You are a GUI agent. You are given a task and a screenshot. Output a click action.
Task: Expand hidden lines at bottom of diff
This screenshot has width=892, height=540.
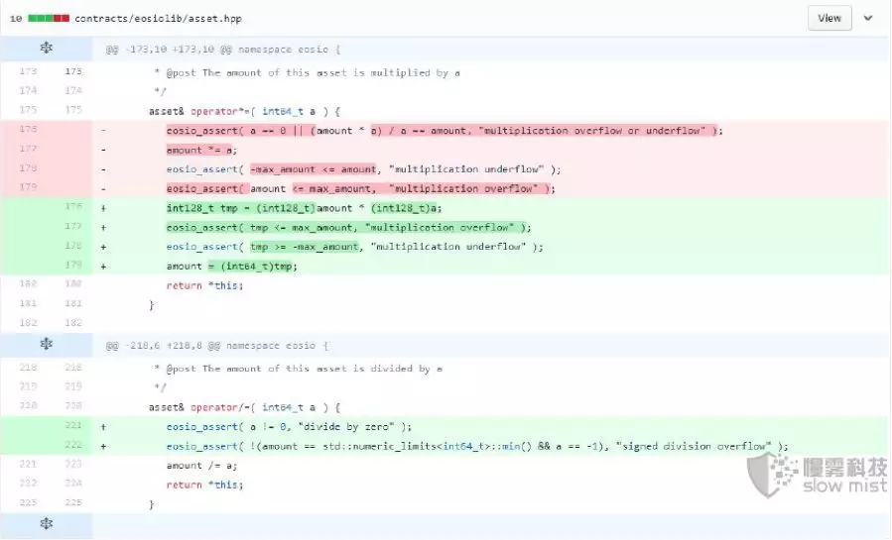(46, 523)
